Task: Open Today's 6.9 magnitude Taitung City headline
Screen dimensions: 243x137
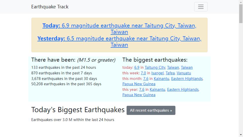Action: tap(119, 26)
